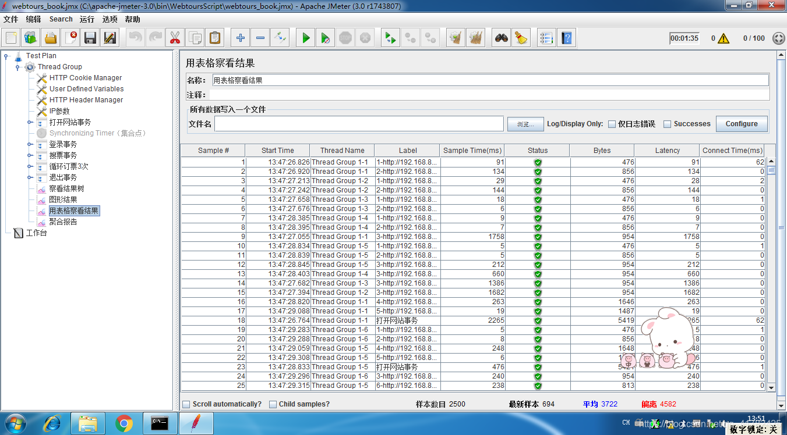787x435 pixels.
Task: Focus the 文件名 filename input field
Action: (359, 124)
